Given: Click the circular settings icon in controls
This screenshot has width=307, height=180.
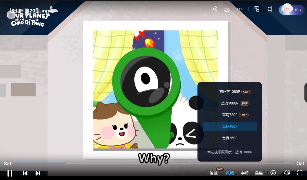Looking at the screenshot, I should click(273, 173).
